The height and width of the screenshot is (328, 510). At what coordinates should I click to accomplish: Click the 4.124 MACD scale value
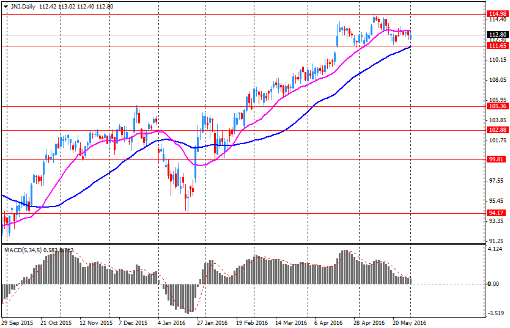[496, 249]
